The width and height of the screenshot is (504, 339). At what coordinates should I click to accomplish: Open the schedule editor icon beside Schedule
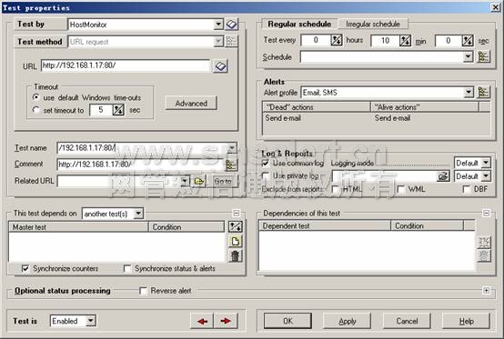[483, 57]
